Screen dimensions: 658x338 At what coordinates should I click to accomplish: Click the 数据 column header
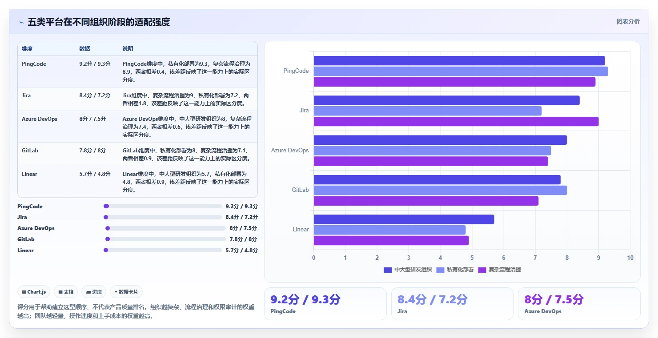coord(85,49)
